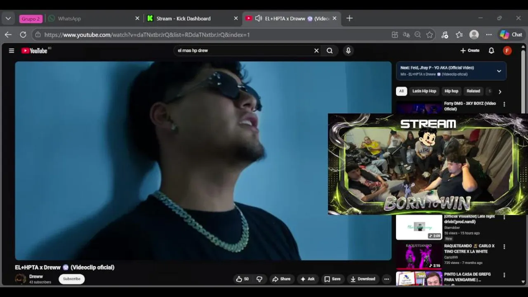The image size is (528, 297).
Task: Open the apps available icon in address bar
Action: click(395, 35)
